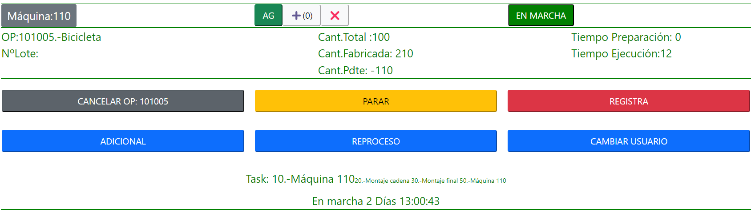Screen dimensions: 755x213
Task: Click the plus (0) add icon
Action: (302, 16)
